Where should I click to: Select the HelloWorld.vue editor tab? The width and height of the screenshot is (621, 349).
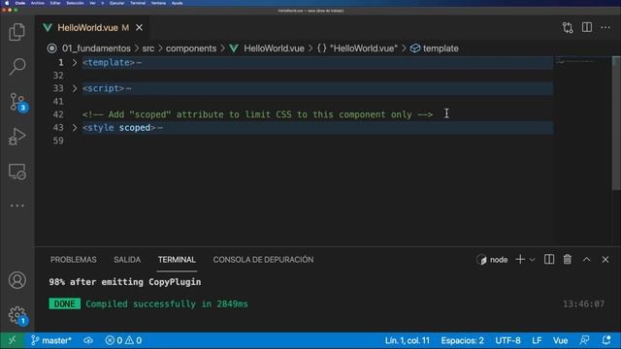(93, 28)
